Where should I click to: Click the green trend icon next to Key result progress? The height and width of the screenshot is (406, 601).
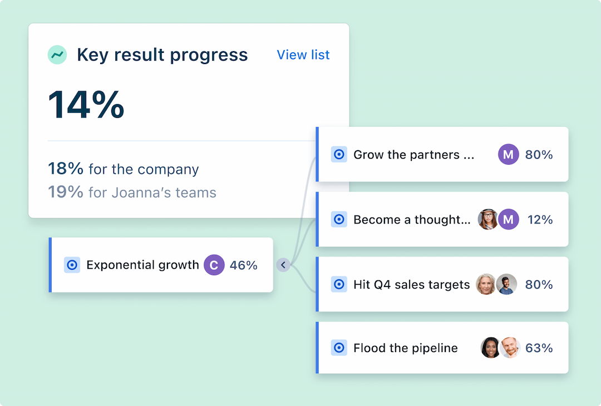click(x=57, y=55)
